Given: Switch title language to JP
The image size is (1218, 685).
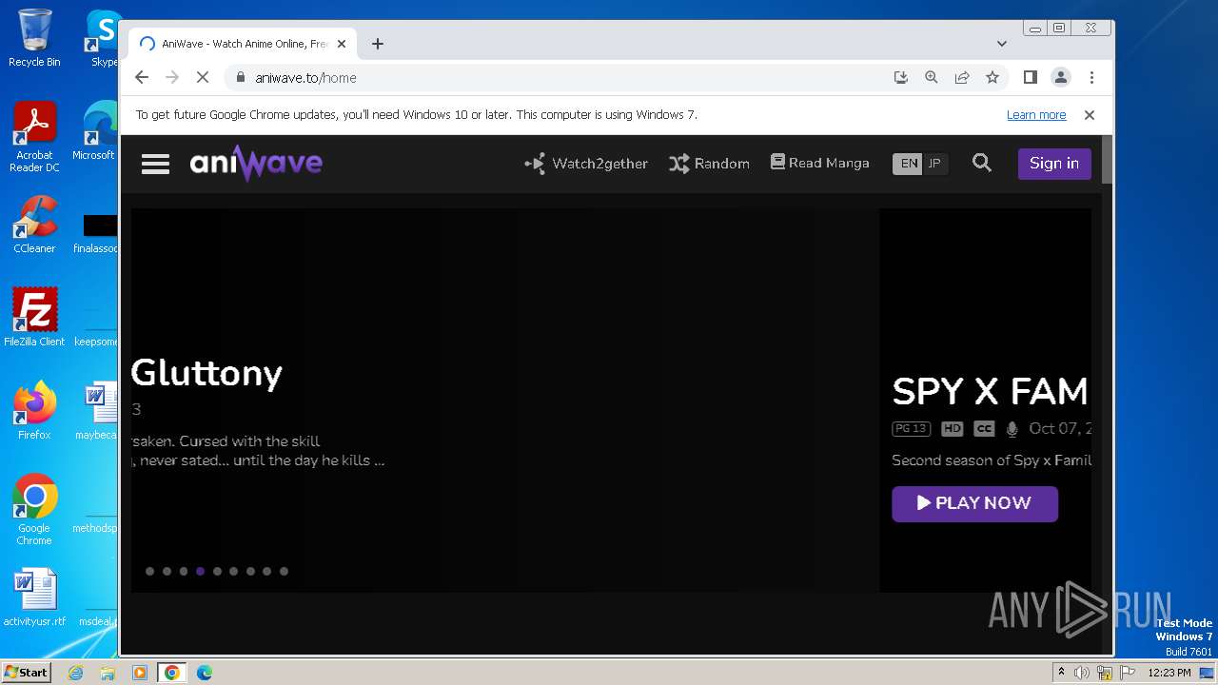Looking at the screenshot, I should coord(934,164).
